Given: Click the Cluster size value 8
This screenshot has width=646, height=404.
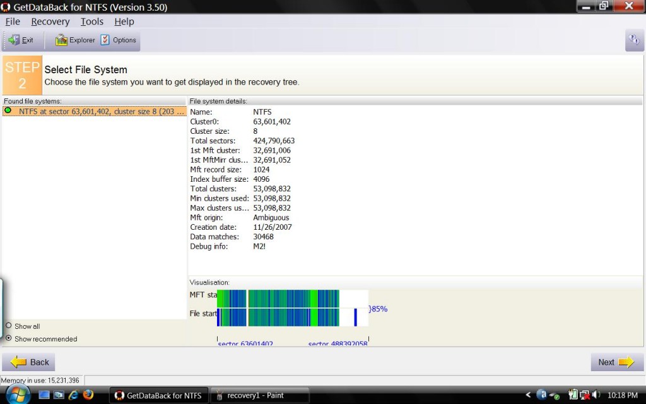Looking at the screenshot, I should click(x=255, y=131).
